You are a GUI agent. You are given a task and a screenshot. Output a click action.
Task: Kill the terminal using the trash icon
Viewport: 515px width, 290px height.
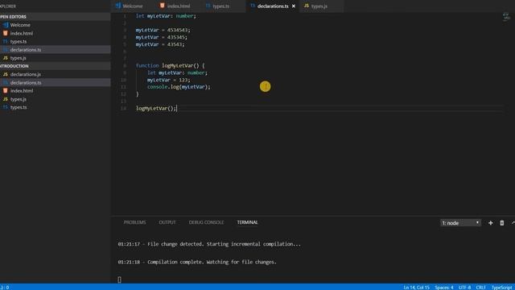coord(502,223)
